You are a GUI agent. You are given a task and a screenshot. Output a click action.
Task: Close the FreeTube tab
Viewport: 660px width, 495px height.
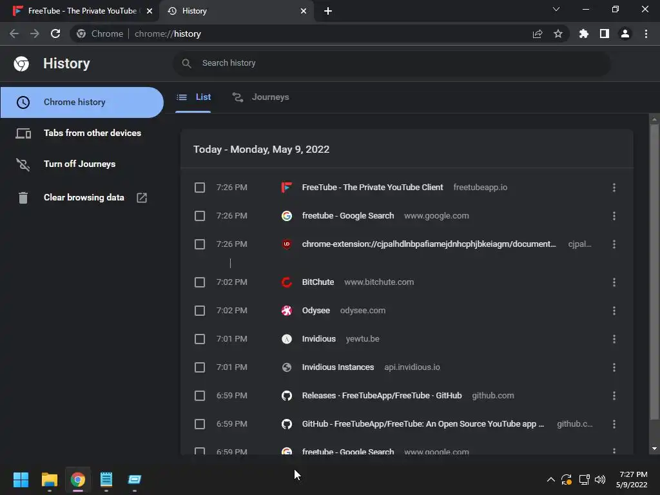(x=150, y=11)
